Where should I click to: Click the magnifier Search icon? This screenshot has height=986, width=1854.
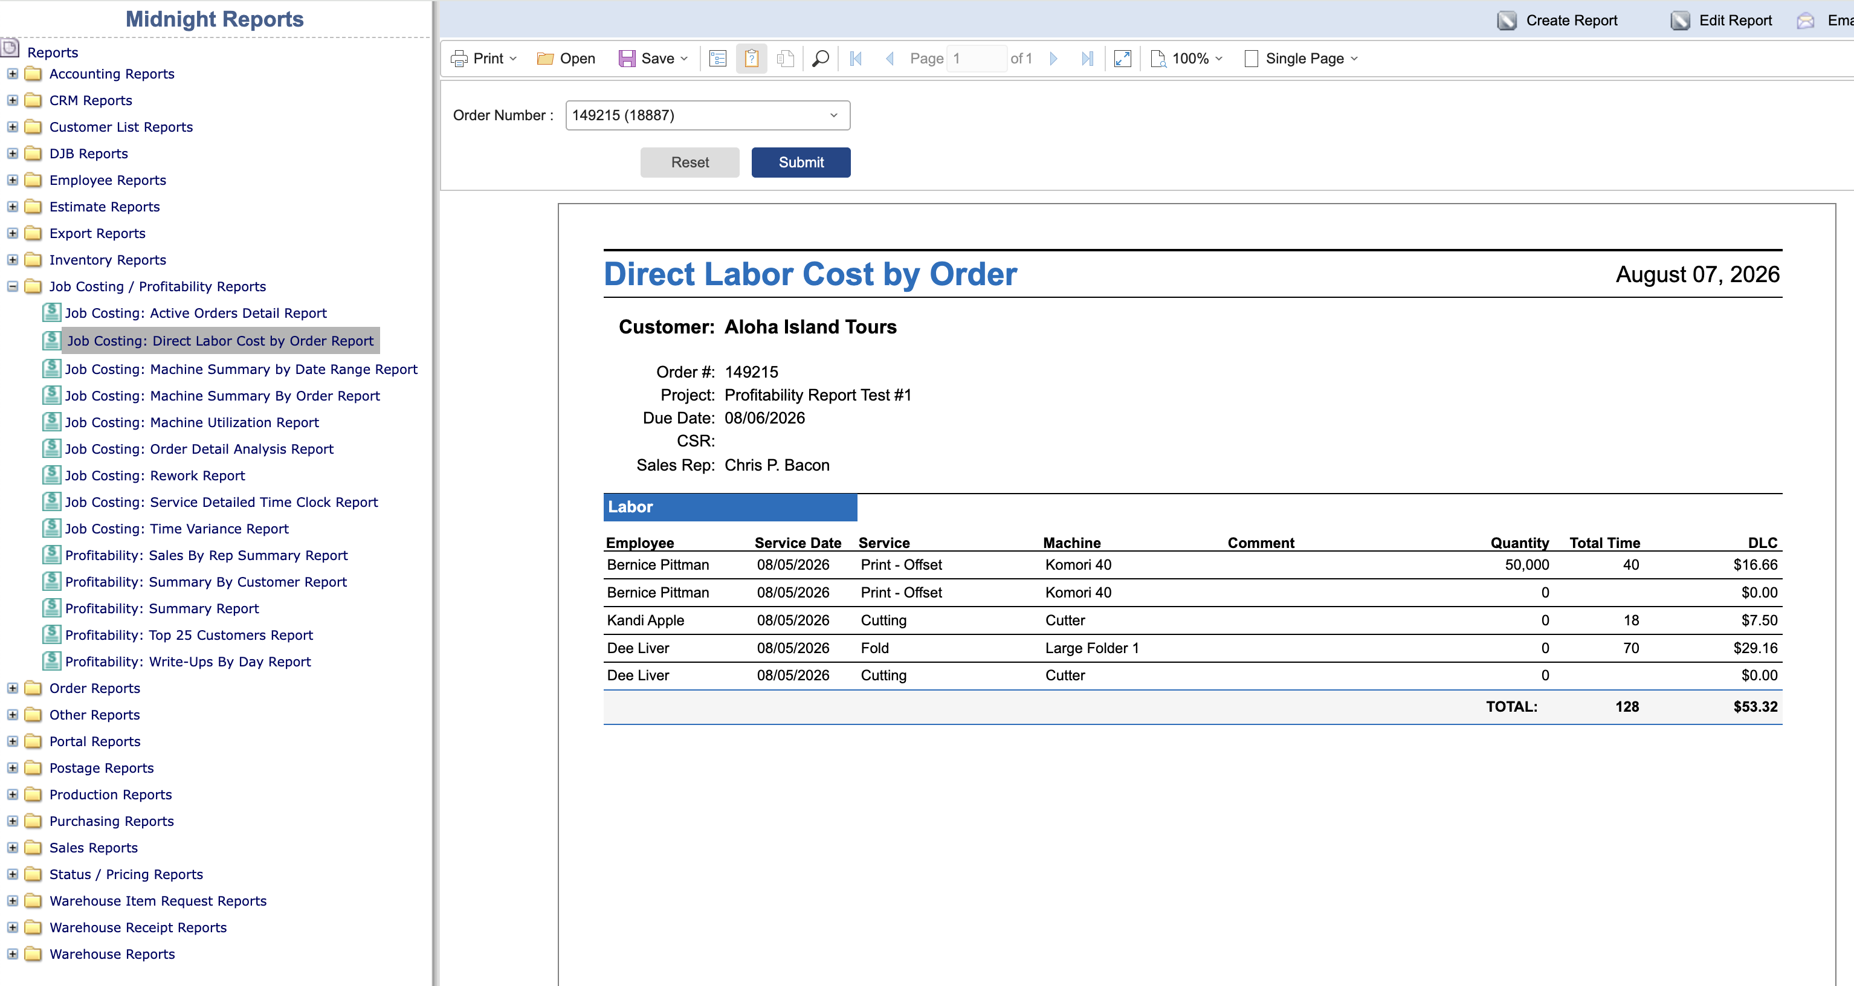(x=820, y=58)
